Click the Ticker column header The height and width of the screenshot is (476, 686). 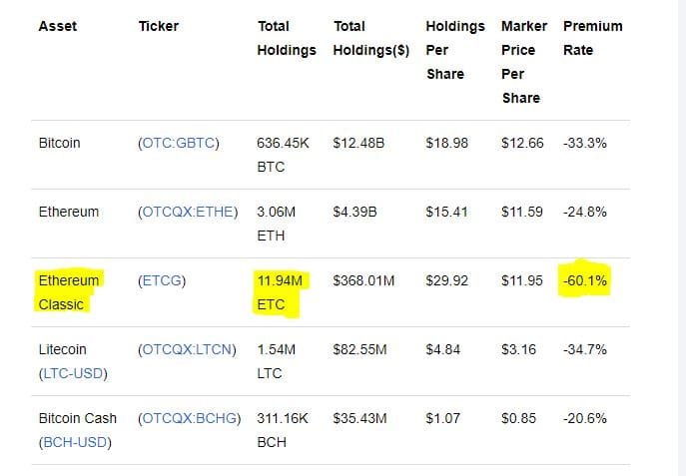tap(158, 26)
